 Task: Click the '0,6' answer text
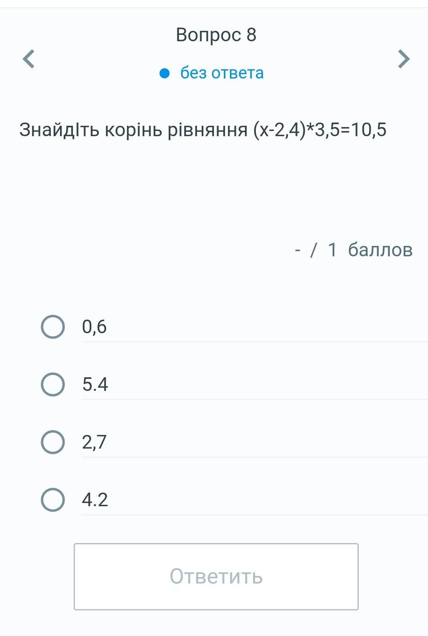94,327
